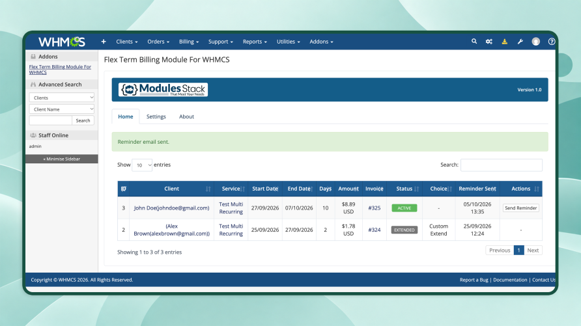Switch to the About tab
This screenshot has height=326, width=581.
(186, 116)
